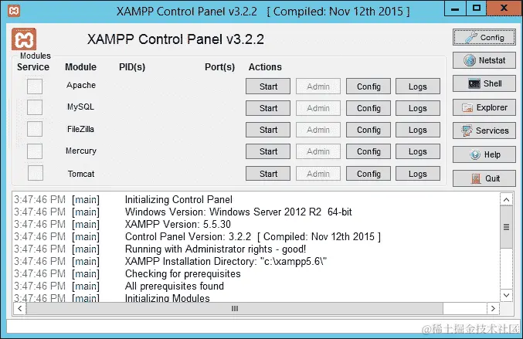Screen dimensions: 523x339
Task: Click the horizontal log scrollbar thumb
Action: (235, 308)
